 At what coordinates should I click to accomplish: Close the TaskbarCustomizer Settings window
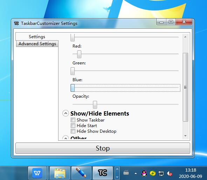click(x=184, y=22)
